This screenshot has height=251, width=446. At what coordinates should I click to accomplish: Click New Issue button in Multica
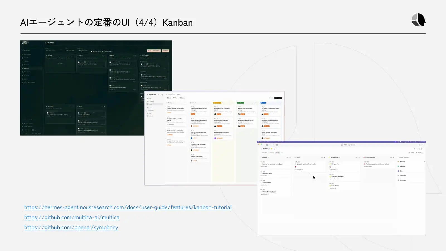278,98
